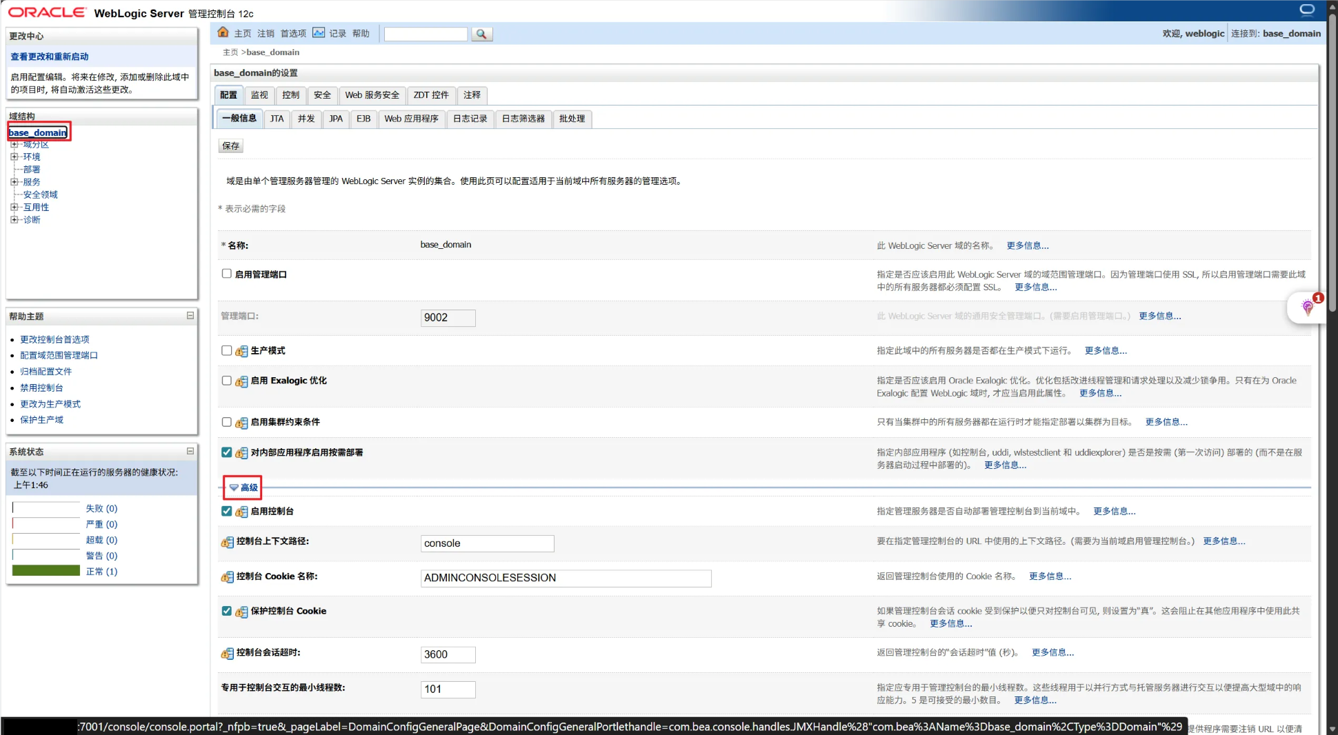Click the 控制台上下文路径 input field
1338x735 pixels.
click(x=487, y=543)
